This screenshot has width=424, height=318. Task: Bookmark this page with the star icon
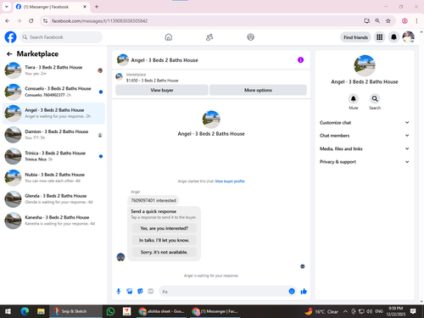388,21
